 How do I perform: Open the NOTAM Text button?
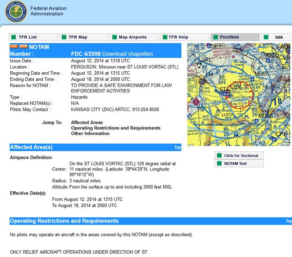click(x=239, y=163)
